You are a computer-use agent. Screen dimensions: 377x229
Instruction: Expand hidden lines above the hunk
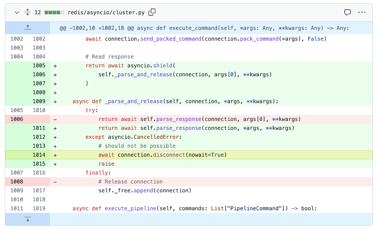(x=27, y=28)
